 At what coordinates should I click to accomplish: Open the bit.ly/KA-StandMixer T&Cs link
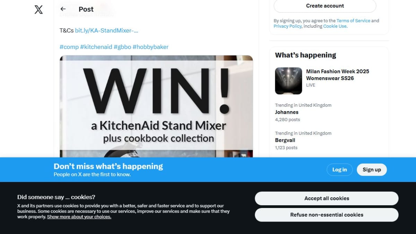107,31
